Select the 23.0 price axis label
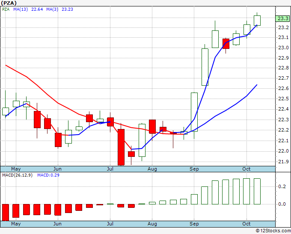 point(283,48)
